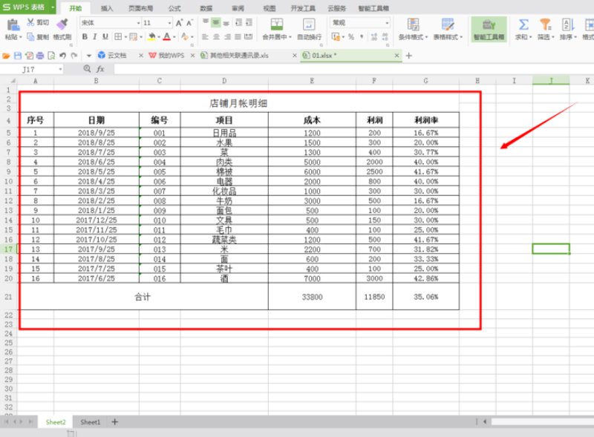Toggle Italic formatting
The height and width of the screenshot is (437, 594).
[x=95, y=36]
